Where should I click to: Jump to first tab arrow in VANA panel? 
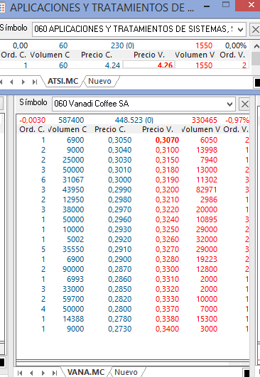click(20, 373)
